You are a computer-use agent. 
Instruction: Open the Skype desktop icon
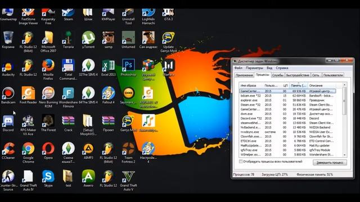pyautogui.click(x=48, y=178)
